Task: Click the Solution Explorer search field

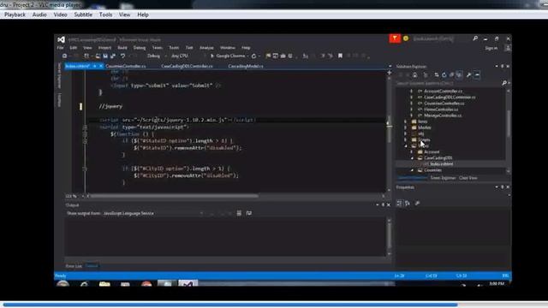Action: [449, 83]
